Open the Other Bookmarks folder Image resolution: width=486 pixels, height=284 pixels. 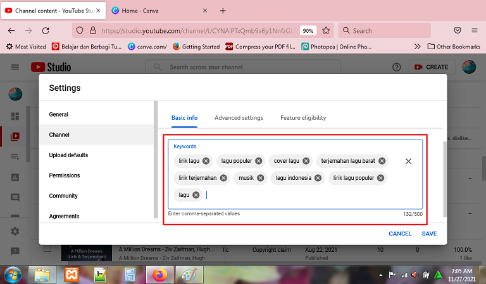pyautogui.click(x=454, y=47)
